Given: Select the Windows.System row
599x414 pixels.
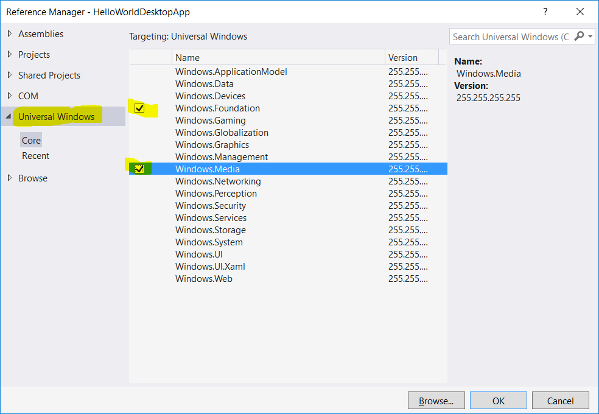Looking at the screenshot, I should click(288, 242).
